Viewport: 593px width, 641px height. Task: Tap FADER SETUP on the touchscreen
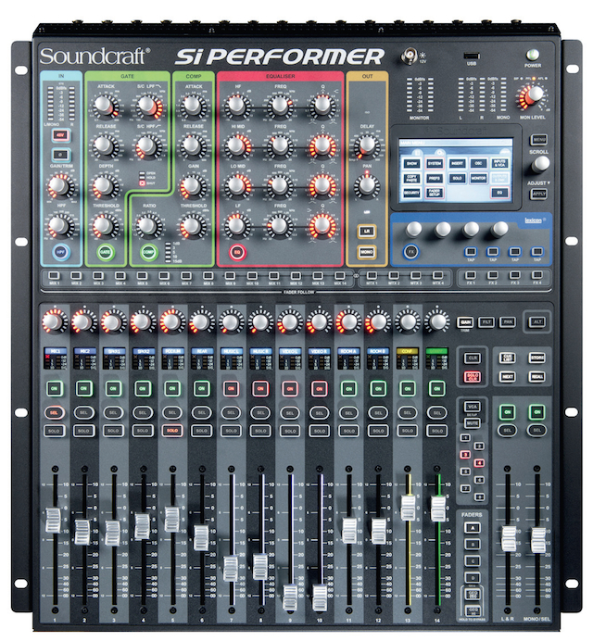435,193
